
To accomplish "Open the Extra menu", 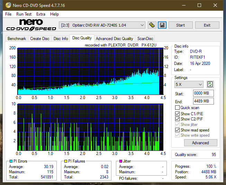I will (41, 14).
